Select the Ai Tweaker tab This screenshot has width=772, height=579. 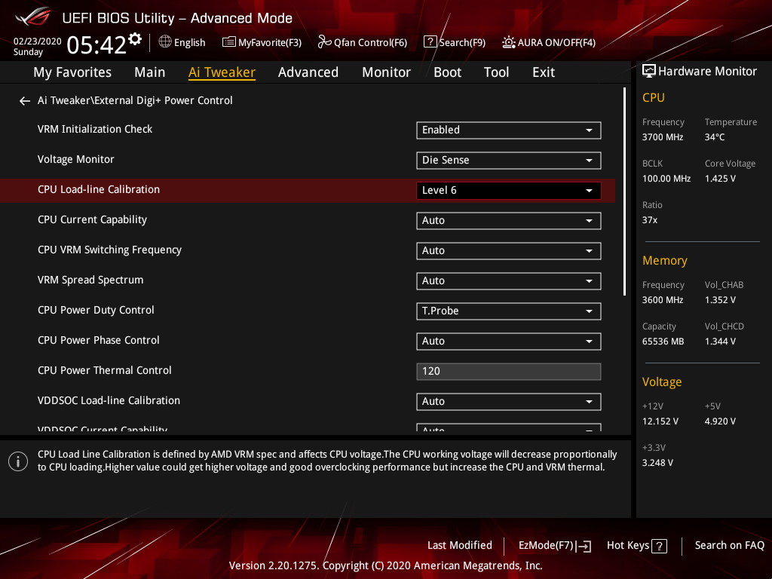(x=222, y=72)
